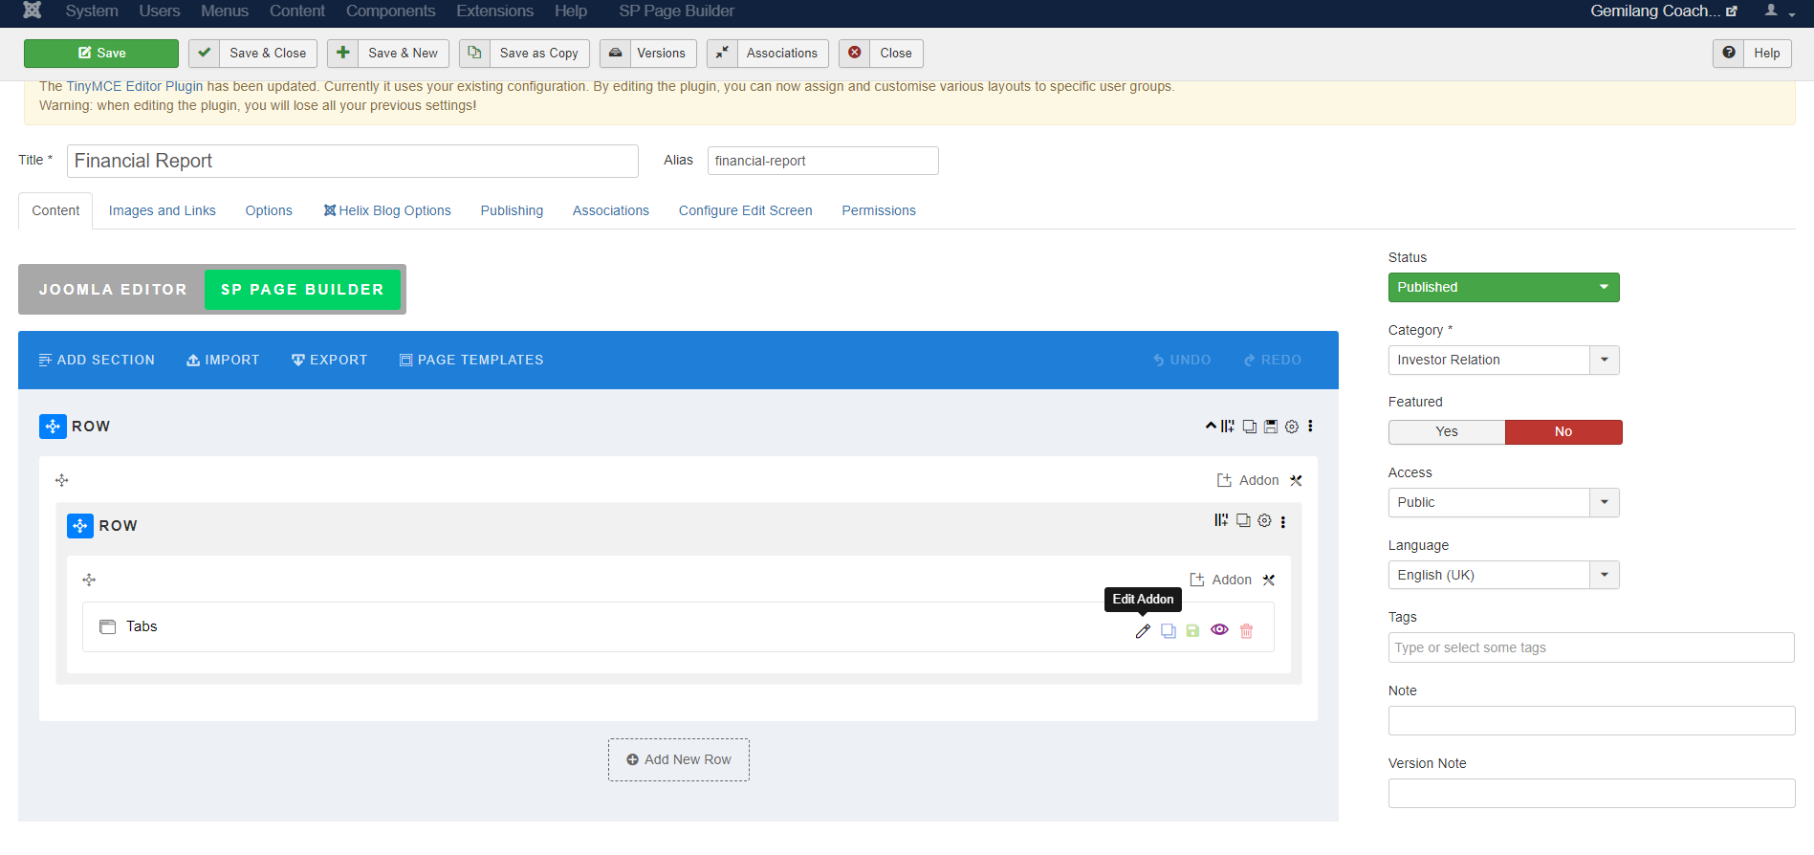This screenshot has height=855, width=1814.
Task: Click Add Section in builder toolbar
Action: pyautogui.click(x=97, y=360)
